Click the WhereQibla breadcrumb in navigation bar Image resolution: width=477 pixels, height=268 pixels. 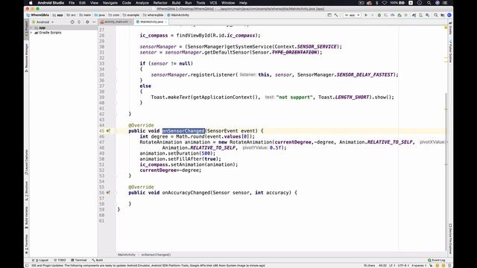coord(38,15)
